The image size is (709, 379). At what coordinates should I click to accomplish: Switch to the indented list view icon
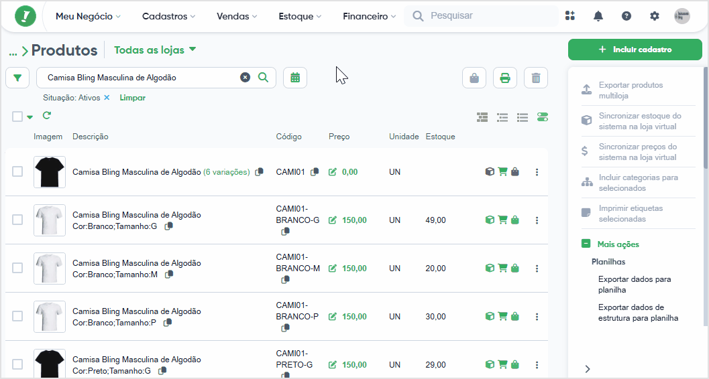502,117
